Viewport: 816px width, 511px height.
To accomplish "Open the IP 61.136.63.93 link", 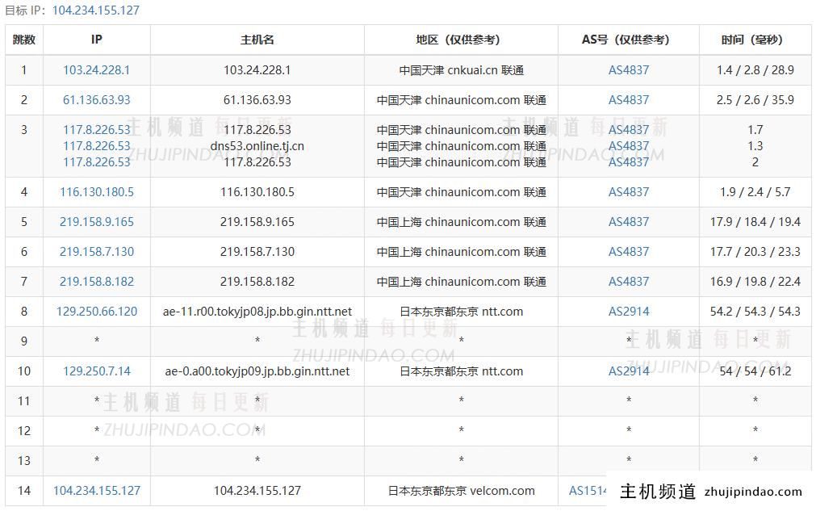I will pos(96,100).
